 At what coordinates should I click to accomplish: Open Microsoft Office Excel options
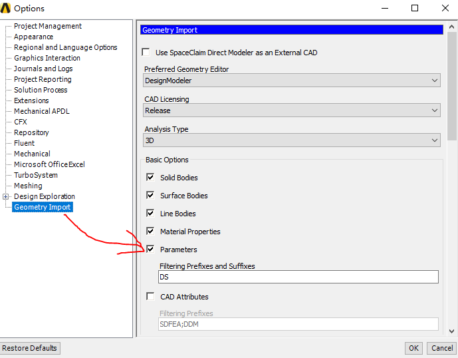point(49,164)
